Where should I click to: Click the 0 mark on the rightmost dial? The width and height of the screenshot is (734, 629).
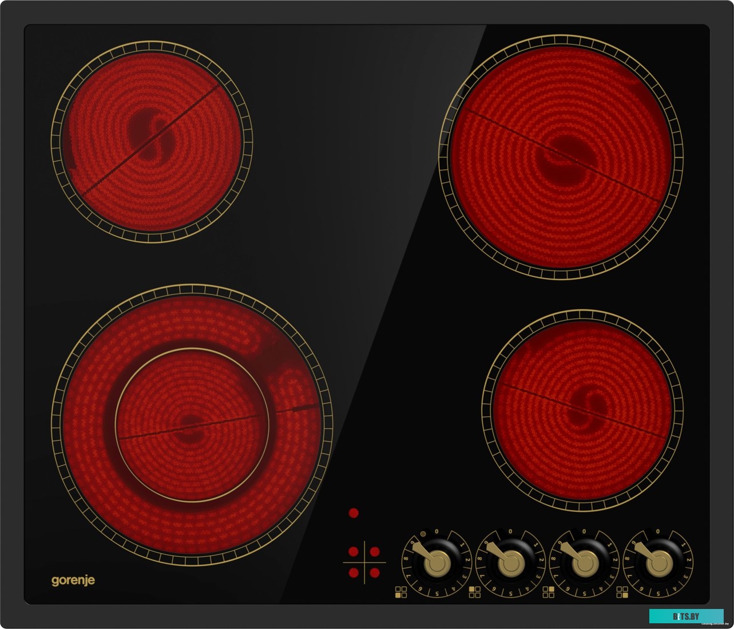pos(658,532)
